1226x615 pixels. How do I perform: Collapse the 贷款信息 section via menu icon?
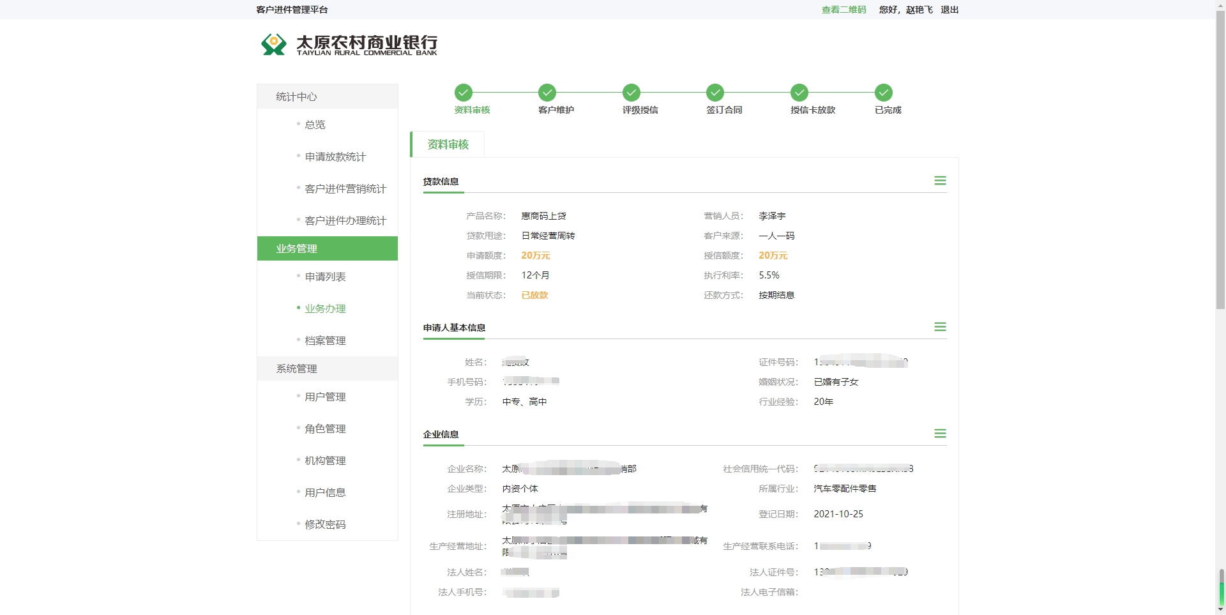point(940,181)
